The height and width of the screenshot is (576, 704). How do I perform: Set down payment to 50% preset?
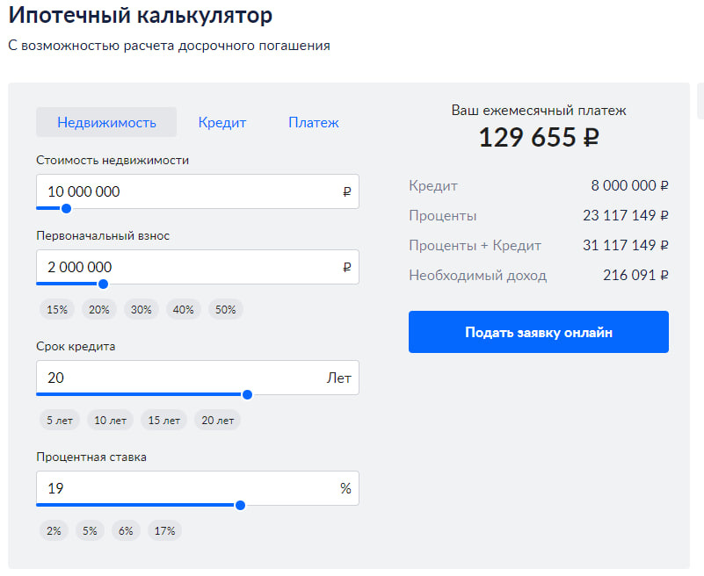pos(226,309)
